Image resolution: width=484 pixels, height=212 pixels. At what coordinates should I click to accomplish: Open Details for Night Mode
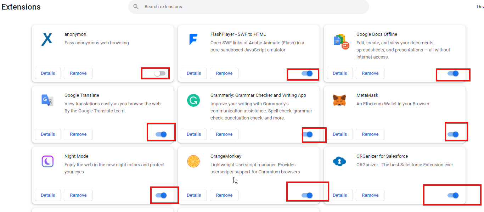pos(48,195)
